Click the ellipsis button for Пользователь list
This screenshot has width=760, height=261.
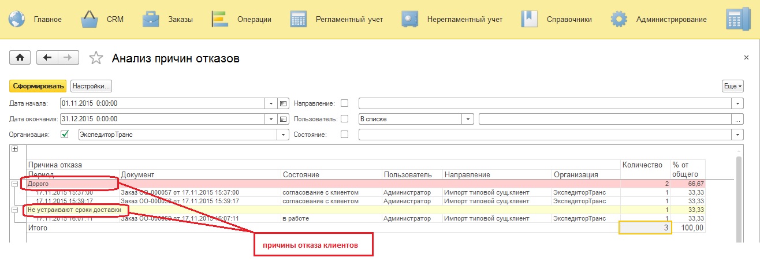coord(738,119)
